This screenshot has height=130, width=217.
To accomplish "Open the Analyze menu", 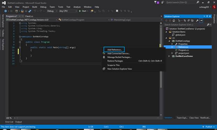I will click(x=77, y=7).
